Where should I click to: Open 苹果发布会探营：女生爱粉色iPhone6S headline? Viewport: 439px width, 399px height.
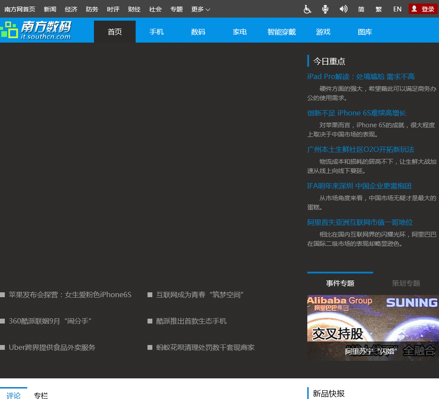coord(70,295)
